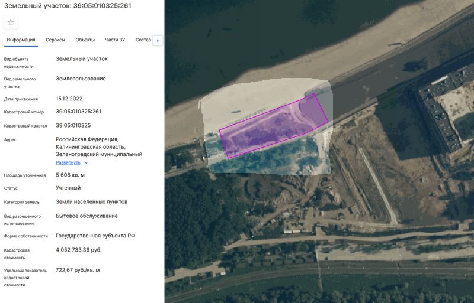Click the address text Калининградская область
The image size is (474, 303).
coord(91,147)
